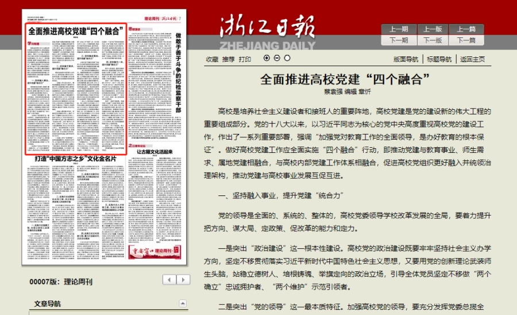The width and height of the screenshot is (517, 315).
Task: Click the 上一期 previous issue button
Action: point(399,29)
